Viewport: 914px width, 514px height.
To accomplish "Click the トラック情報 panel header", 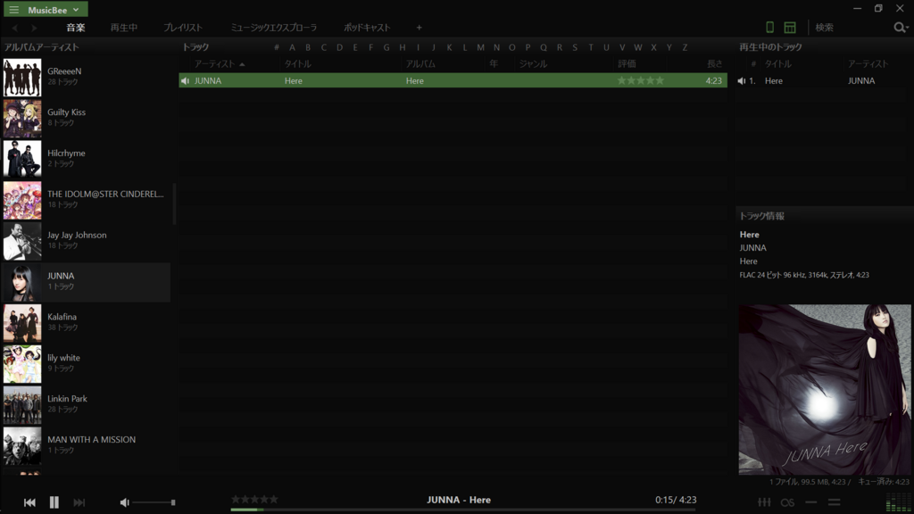I will (x=762, y=216).
